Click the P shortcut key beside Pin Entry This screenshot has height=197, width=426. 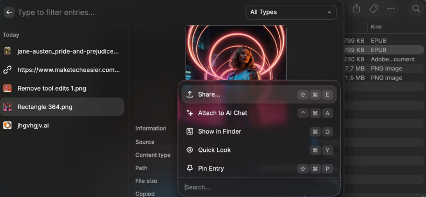coord(327,169)
